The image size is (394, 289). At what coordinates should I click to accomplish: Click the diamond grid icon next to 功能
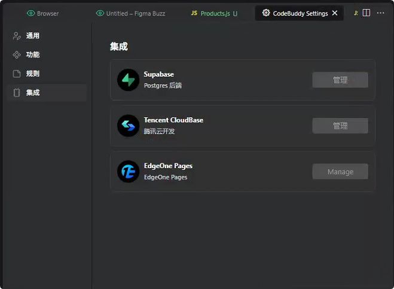click(x=17, y=55)
